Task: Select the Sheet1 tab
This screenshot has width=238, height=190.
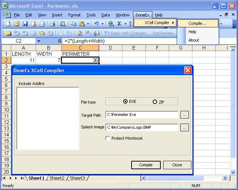Action: pyautogui.click(x=36, y=178)
